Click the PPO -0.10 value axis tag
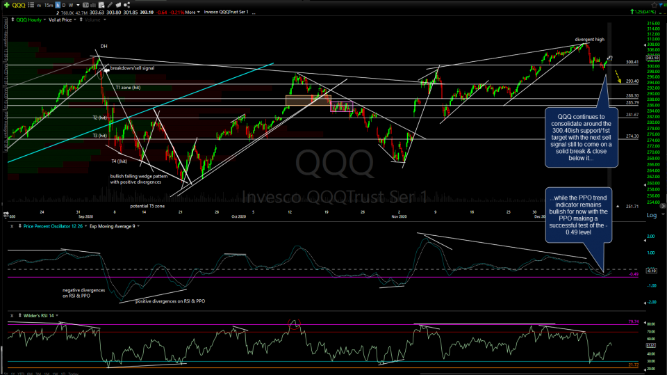The width and height of the screenshot is (667, 375). (652, 271)
